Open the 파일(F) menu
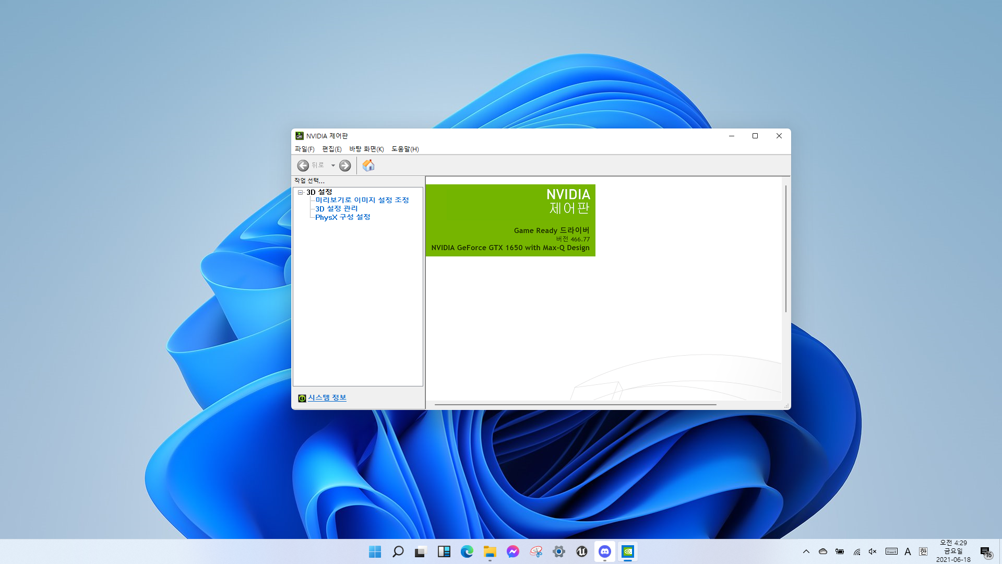Viewport: 1002px width, 564px height. pyautogui.click(x=304, y=149)
